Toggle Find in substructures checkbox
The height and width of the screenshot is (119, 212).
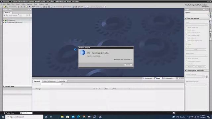click(186, 33)
